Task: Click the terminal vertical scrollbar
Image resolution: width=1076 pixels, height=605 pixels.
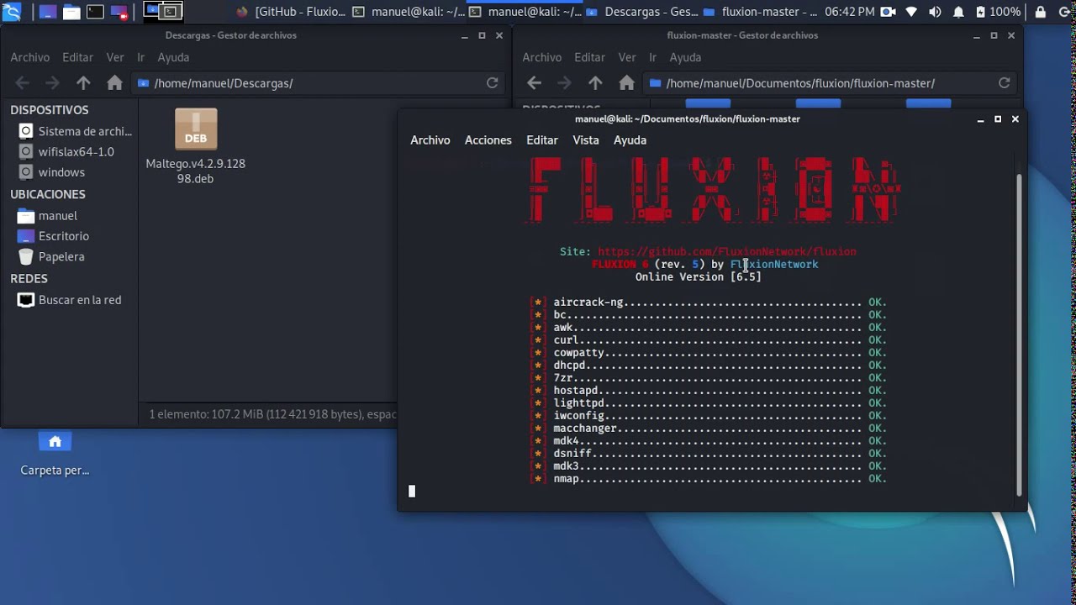Action: point(1021,333)
